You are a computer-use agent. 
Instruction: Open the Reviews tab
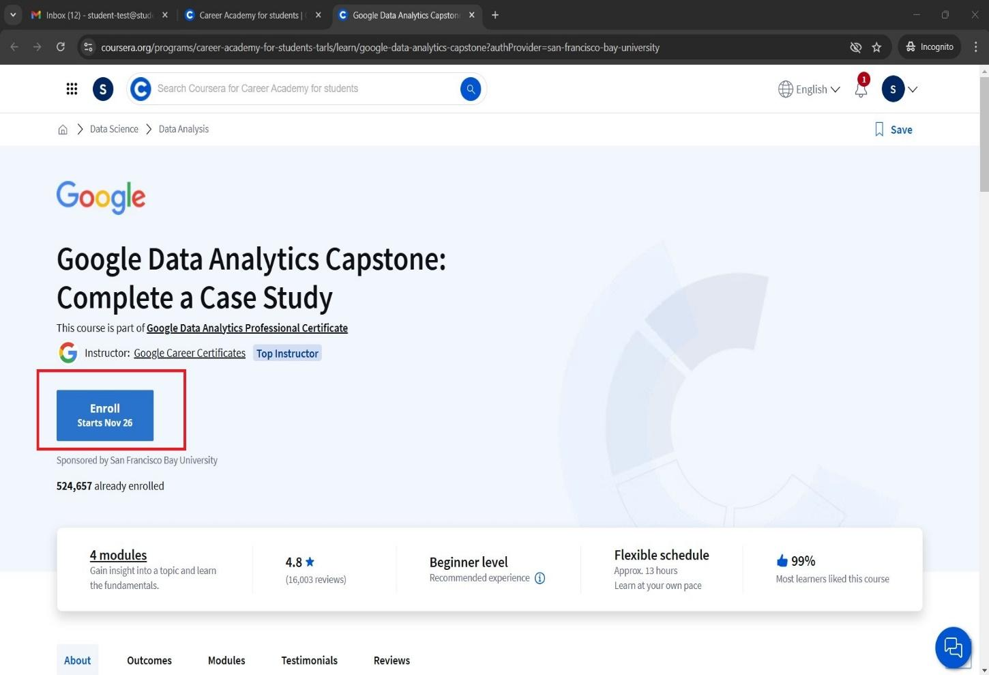[392, 660]
